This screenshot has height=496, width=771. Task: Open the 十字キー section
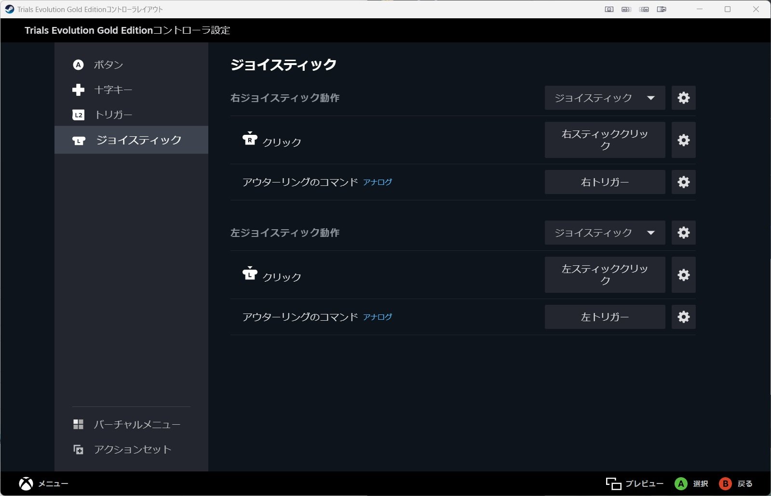tap(131, 90)
